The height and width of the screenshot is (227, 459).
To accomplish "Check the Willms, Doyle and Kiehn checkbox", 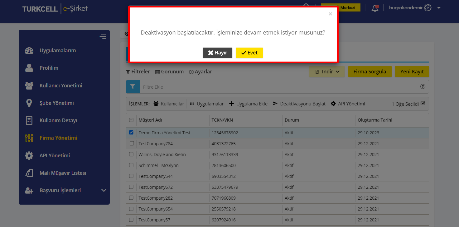I will point(132,154).
